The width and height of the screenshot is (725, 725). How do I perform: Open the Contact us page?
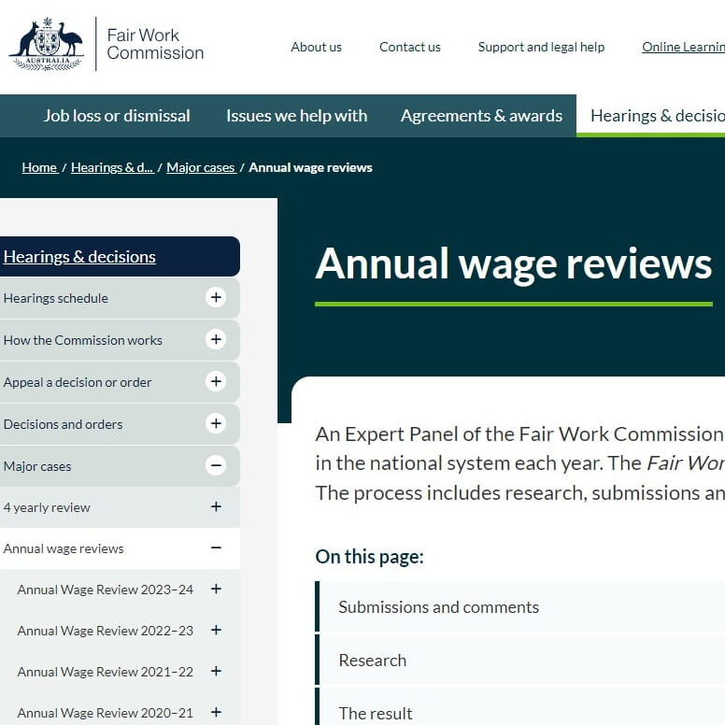pyautogui.click(x=409, y=47)
